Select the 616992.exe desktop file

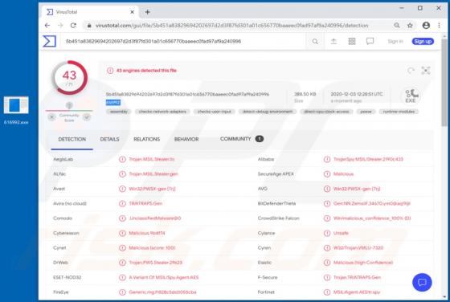click(x=16, y=110)
